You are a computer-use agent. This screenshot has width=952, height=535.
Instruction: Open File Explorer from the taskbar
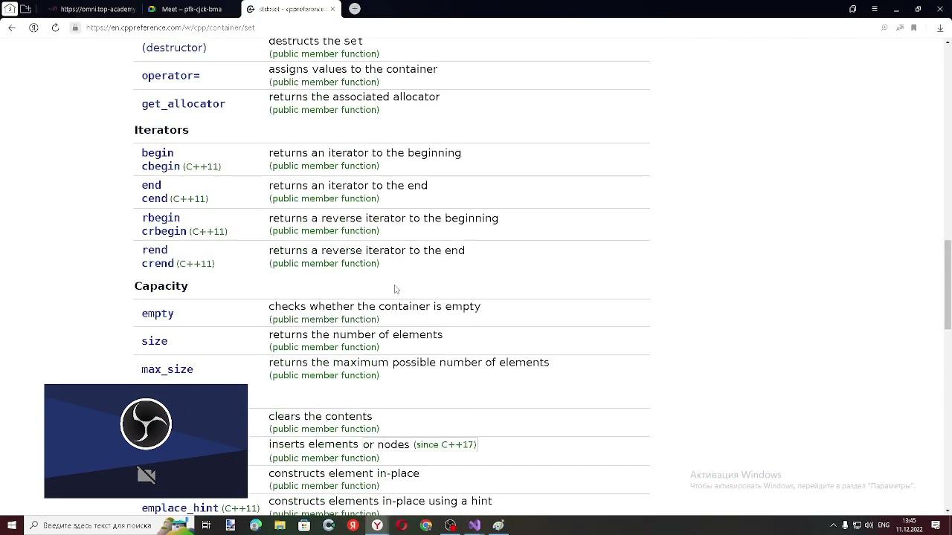click(280, 525)
